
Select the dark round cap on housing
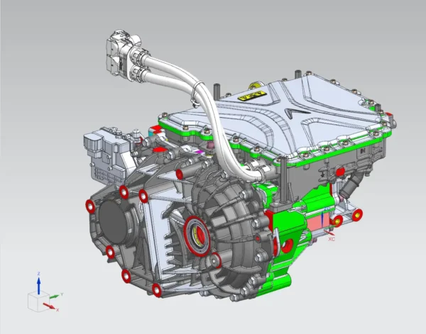tap(114, 223)
